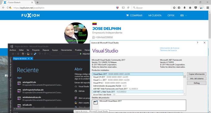Open the solution platforms combo box in Visual Studio

tap(70, 54)
